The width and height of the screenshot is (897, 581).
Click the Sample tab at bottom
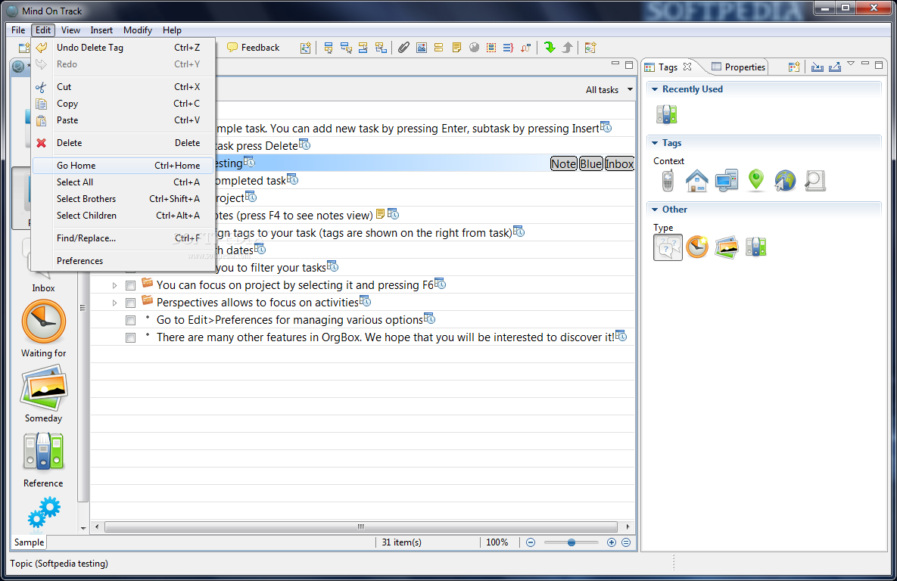29,542
